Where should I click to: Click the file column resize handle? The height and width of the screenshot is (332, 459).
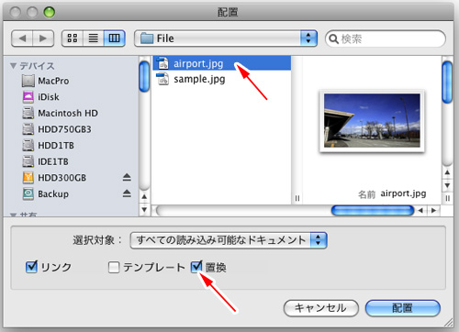297,198
